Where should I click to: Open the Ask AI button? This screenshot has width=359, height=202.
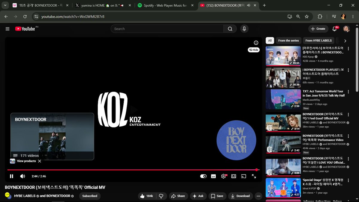[x=198, y=196]
